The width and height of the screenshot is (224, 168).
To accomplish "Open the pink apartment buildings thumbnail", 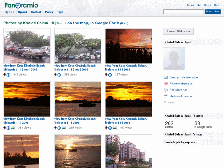I will click(x=128, y=151).
